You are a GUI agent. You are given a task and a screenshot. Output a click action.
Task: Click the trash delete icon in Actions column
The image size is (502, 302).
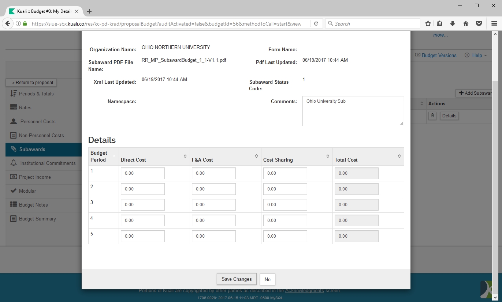coord(432,116)
